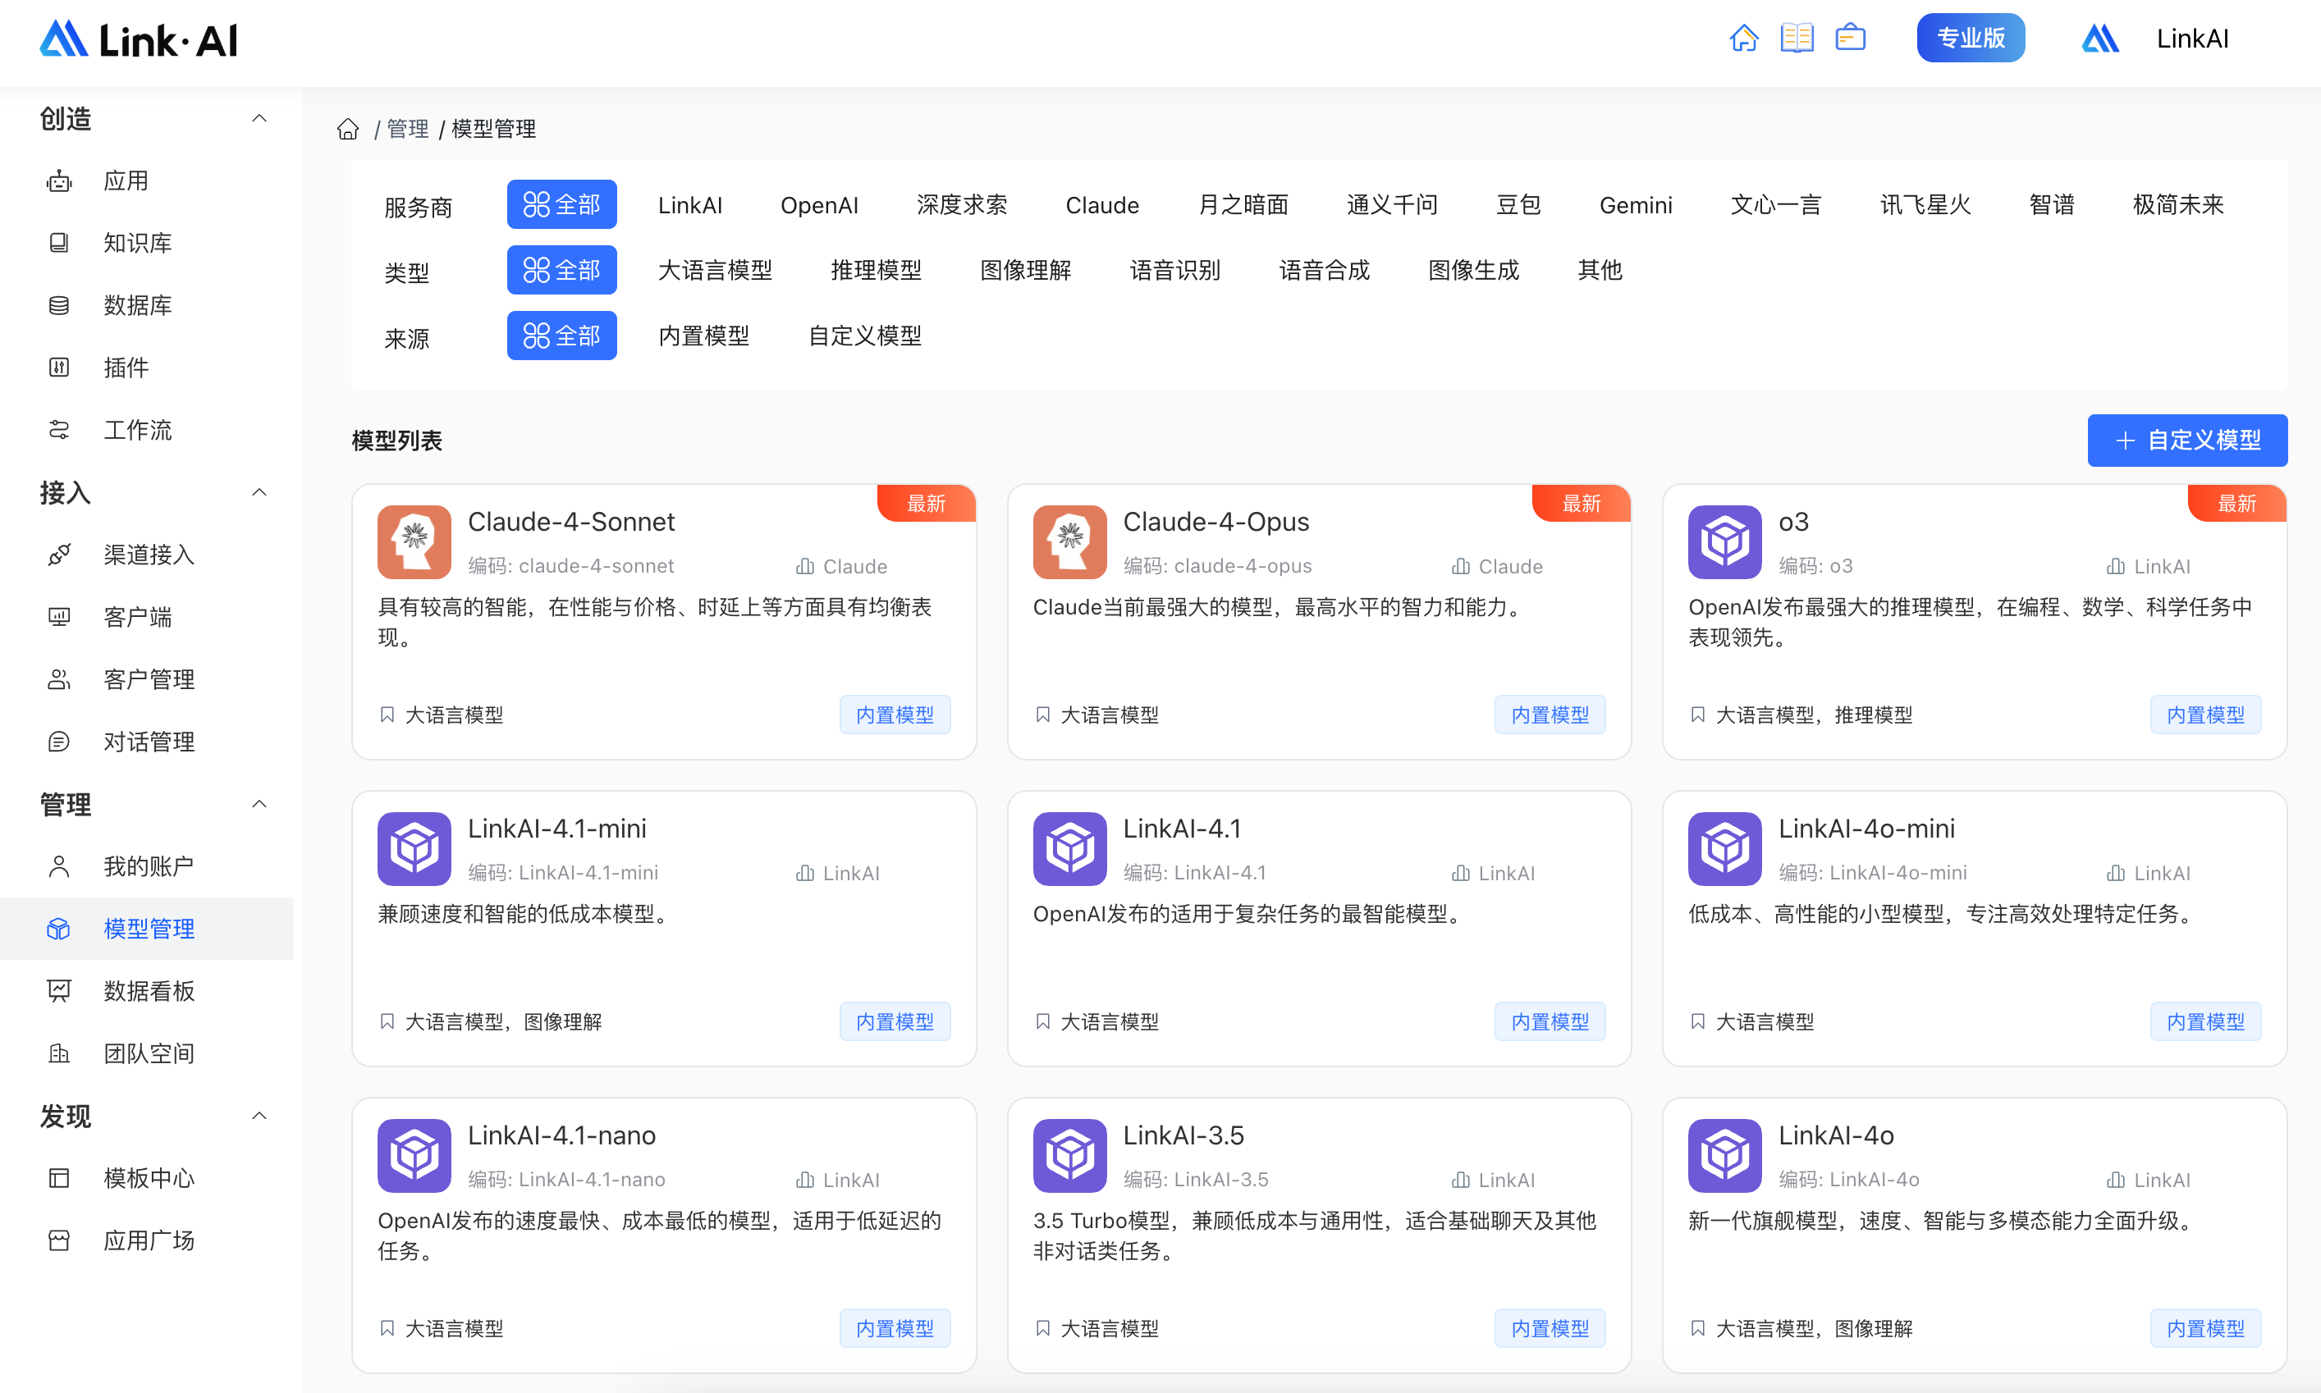Image resolution: width=2321 pixels, height=1393 pixels.
Task: Filter providers by 极简未来
Action: coord(2178,204)
